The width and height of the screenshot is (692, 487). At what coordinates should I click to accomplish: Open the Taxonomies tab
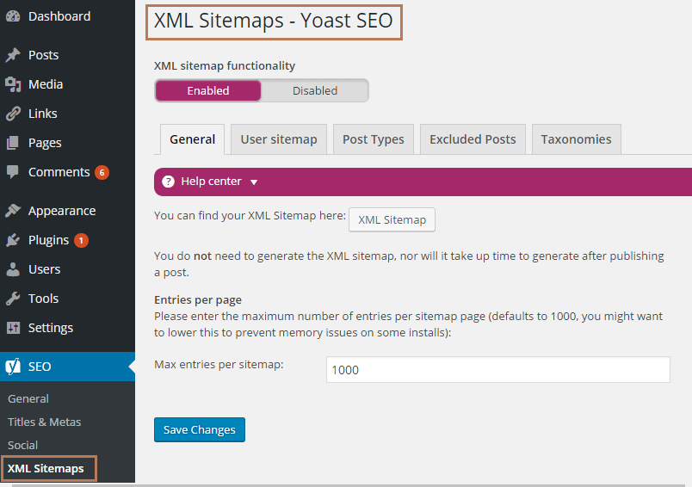(x=577, y=139)
